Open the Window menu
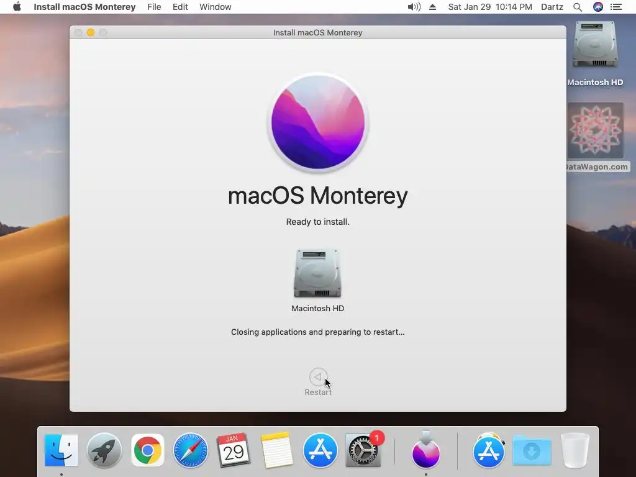The width and height of the screenshot is (636, 477). 216,7
